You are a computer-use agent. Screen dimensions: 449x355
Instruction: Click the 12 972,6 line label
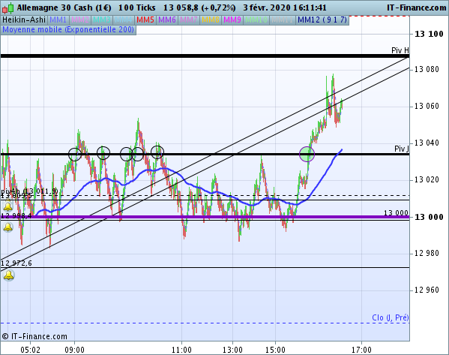point(16,263)
